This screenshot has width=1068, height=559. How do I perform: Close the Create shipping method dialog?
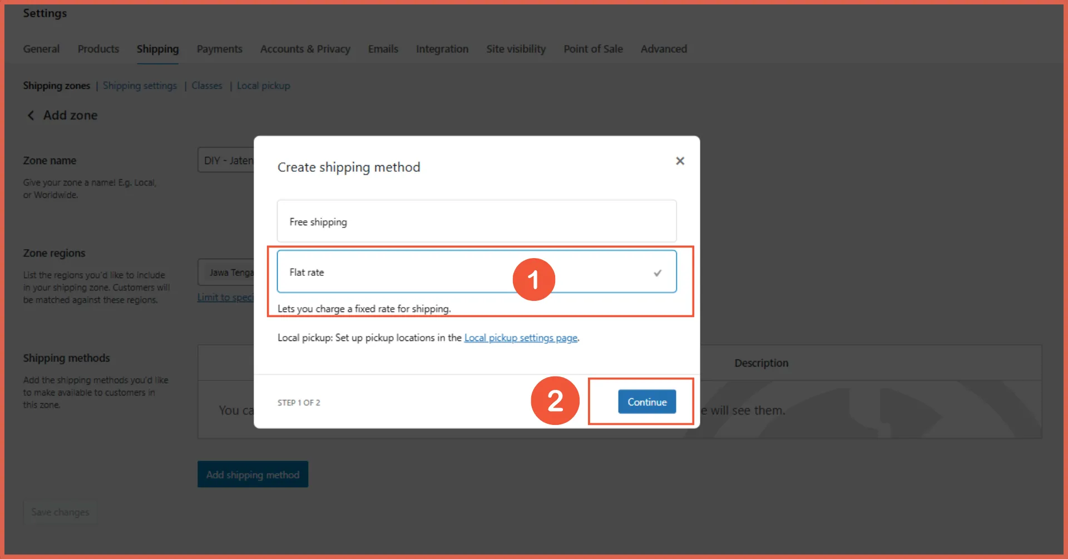pos(680,161)
